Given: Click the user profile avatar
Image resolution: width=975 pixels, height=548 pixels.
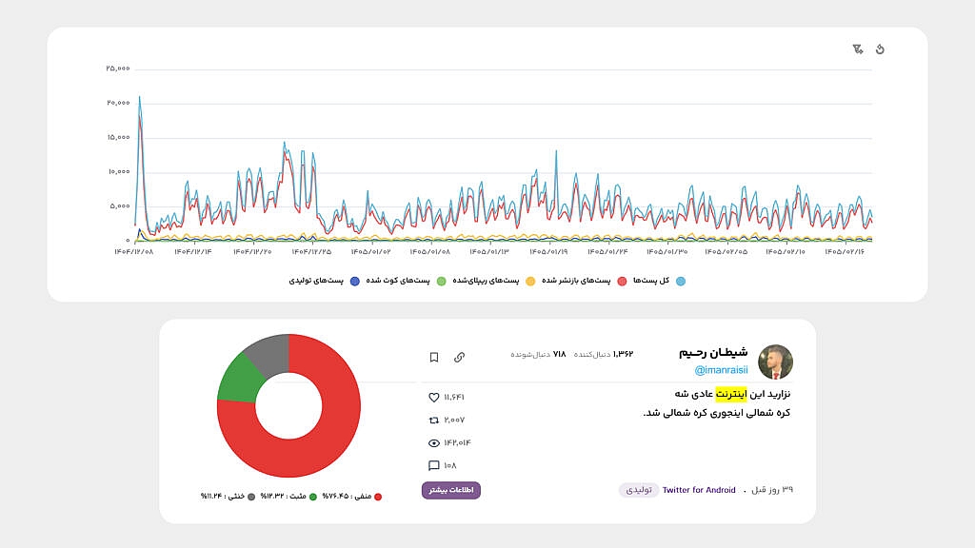Looking at the screenshot, I should [x=775, y=362].
